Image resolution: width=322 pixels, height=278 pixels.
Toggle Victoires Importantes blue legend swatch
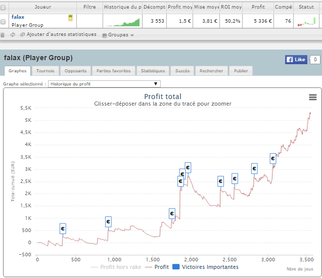tap(176, 267)
